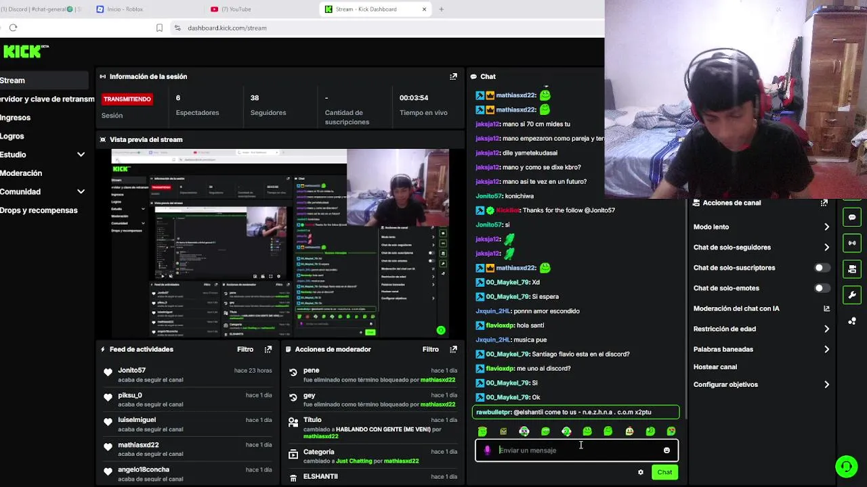Click Hostear canal
This screenshot has width=867, height=487.
pyautogui.click(x=715, y=367)
